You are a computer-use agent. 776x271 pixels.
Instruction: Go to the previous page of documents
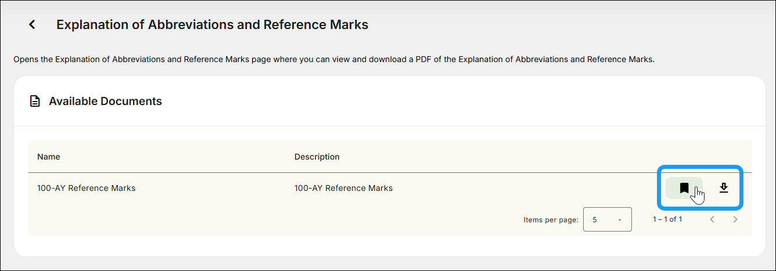712,219
